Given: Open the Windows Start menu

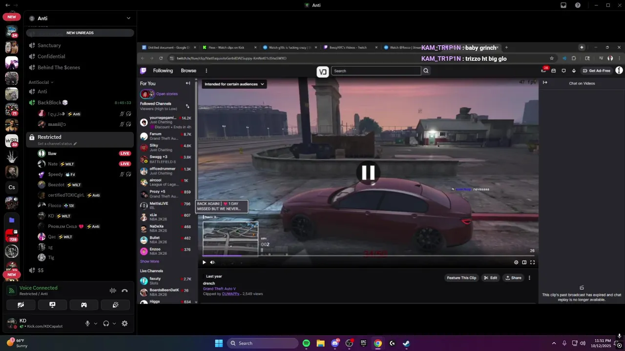Looking at the screenshot, I should click(x=219, y=343).
